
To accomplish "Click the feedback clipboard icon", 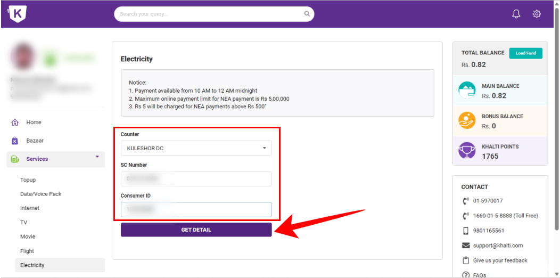I will pyautogui.click(x=465, y=260).
